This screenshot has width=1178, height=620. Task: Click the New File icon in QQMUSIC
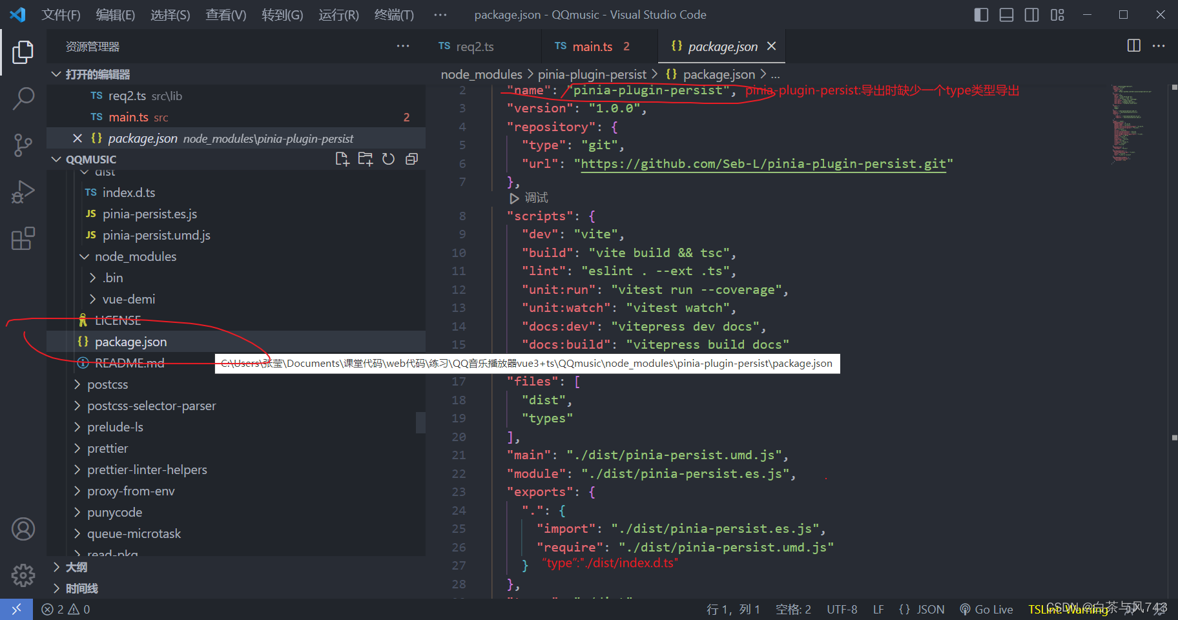point(342,158)
